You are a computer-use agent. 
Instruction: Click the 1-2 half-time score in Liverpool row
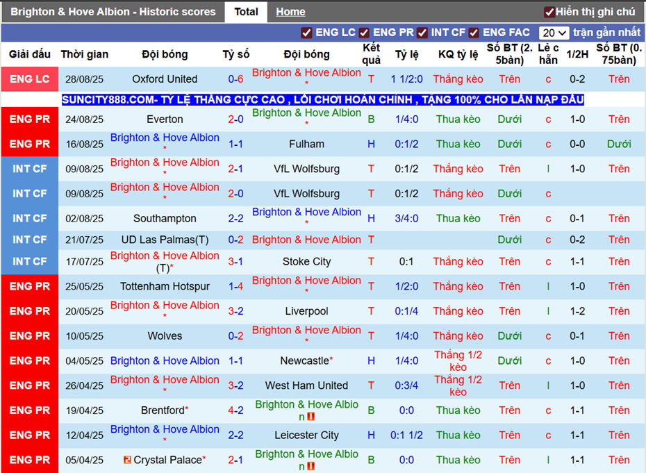pos(577,311)
